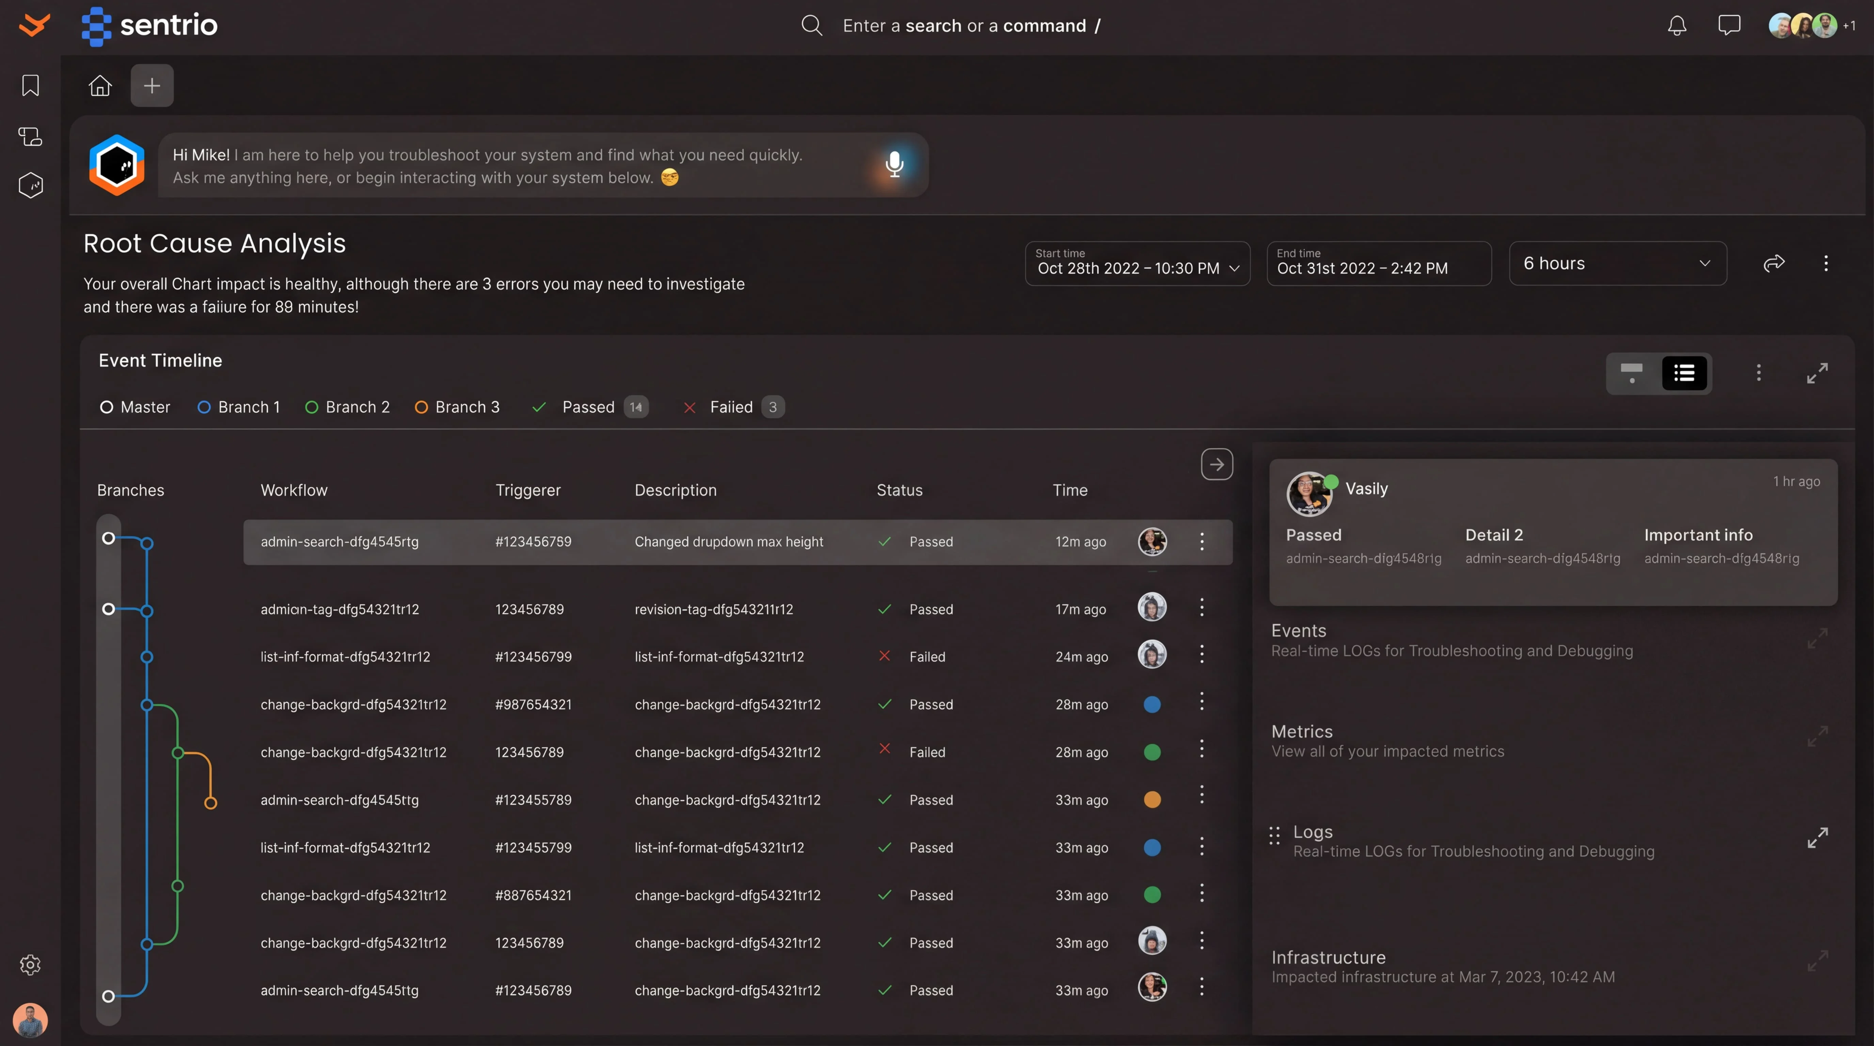The height and width of the screenshot is (1046, 1874).
Task: Click orange branch dot on #123455789 row
Action: click(1152, 800)
